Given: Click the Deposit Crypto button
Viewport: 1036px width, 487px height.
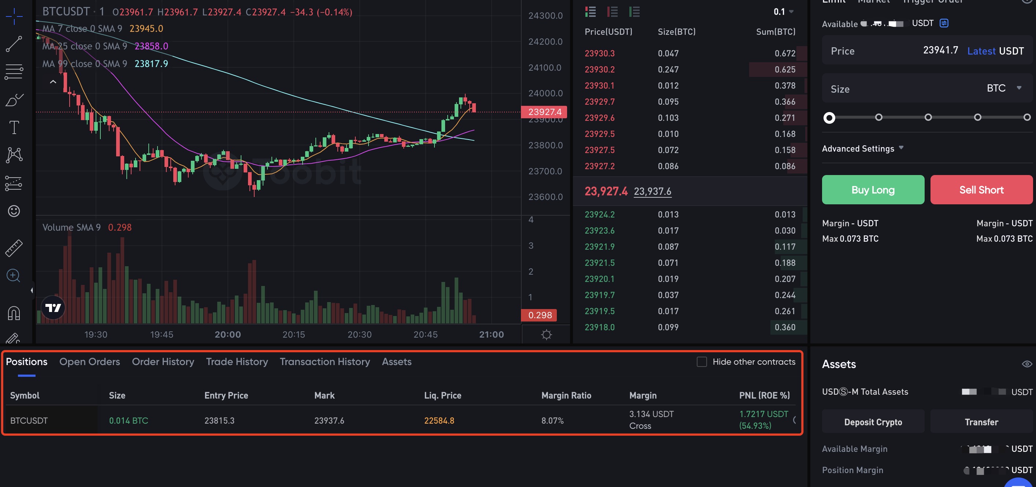Looking at the screenshot, I should click(x=873, y=422).
